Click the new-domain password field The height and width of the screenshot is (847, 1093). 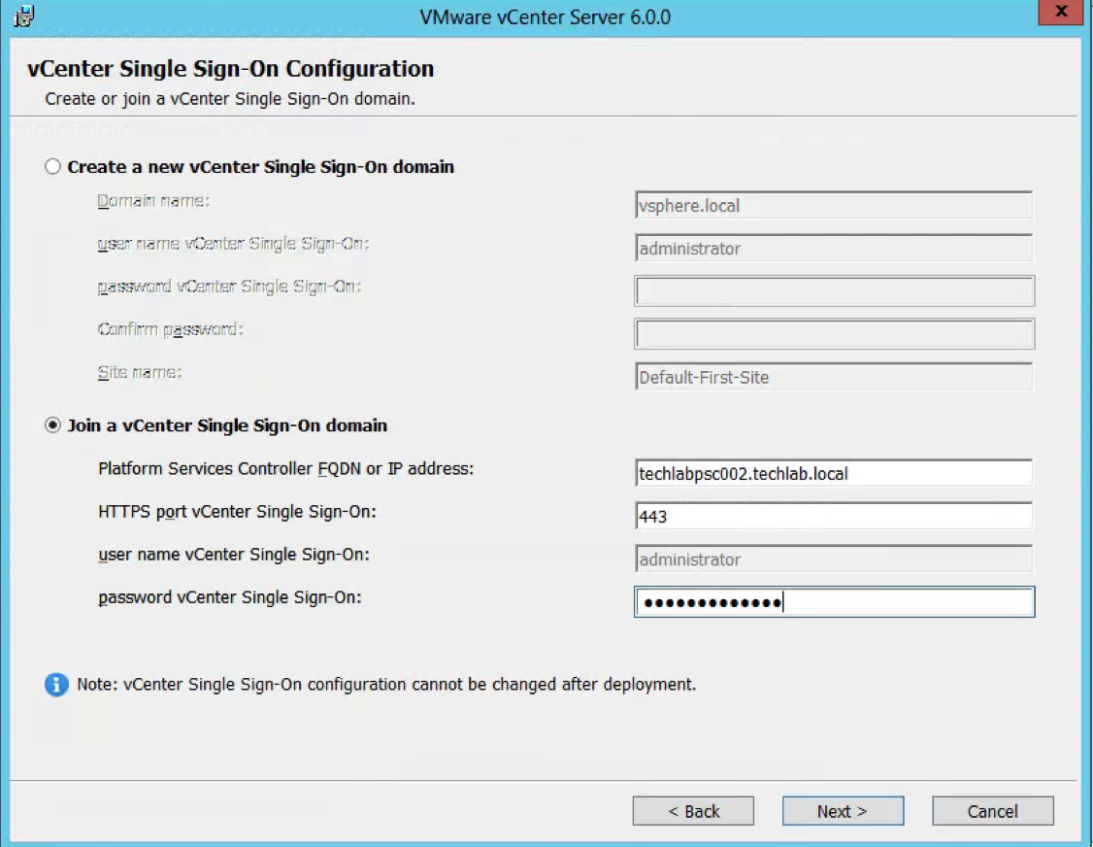coord(835,291)
